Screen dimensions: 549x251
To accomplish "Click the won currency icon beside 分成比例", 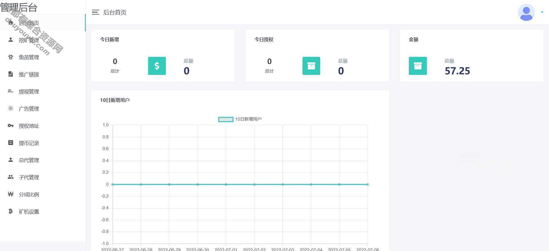I will click(11, 194).
